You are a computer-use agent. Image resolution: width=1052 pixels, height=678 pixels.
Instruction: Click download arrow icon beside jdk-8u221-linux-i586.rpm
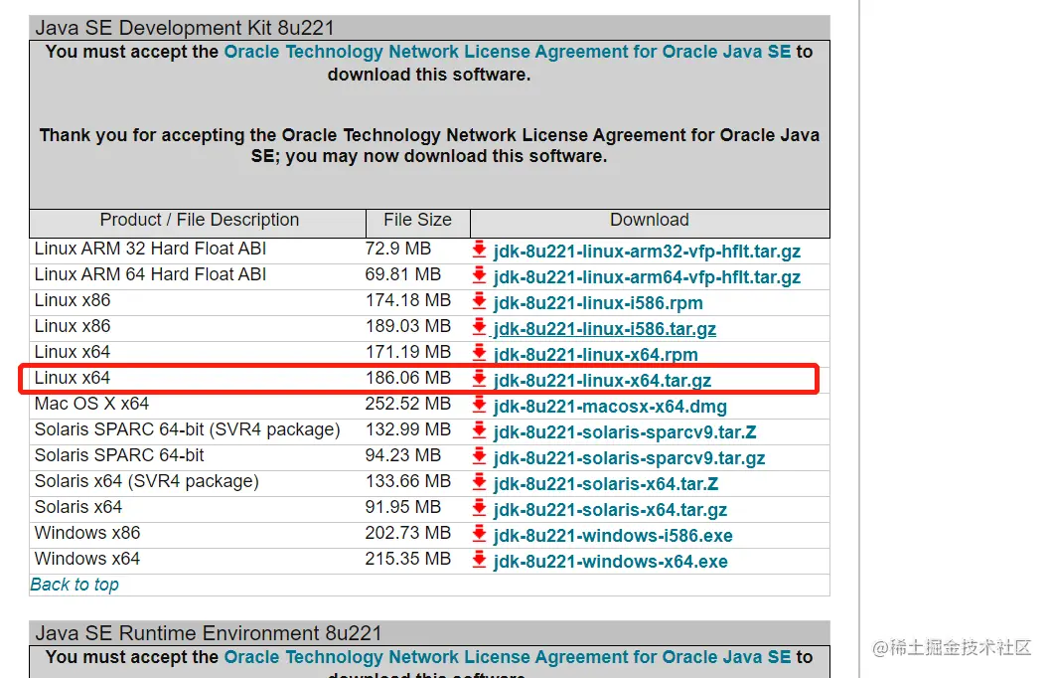[479, 301]
